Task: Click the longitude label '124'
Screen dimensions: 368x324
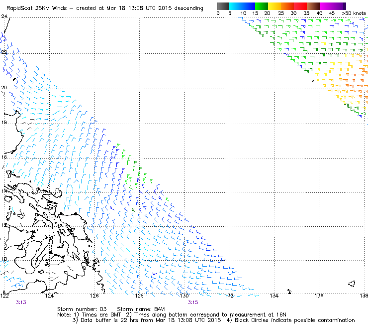Action: 49,296
